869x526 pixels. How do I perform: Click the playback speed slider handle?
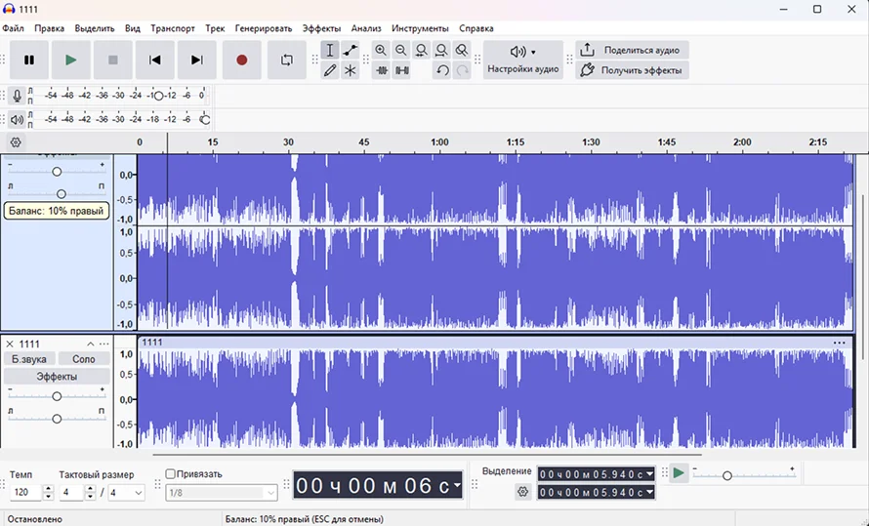click(x=726, y=475)
